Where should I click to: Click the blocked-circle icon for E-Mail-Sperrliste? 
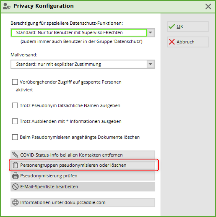tap(15, 187)
